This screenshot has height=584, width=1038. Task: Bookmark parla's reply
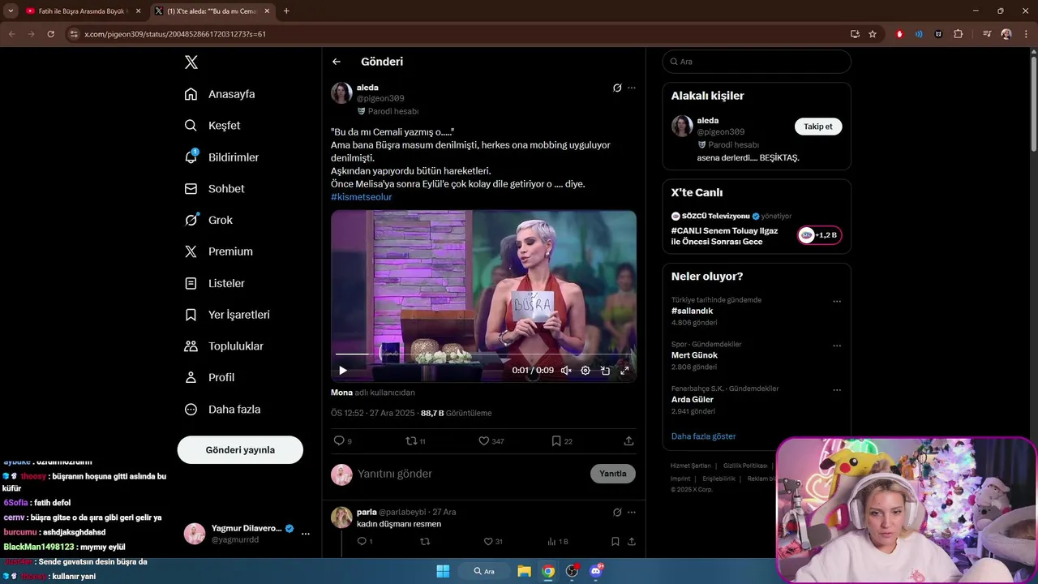pyautogui.click(x=616, y=542)
